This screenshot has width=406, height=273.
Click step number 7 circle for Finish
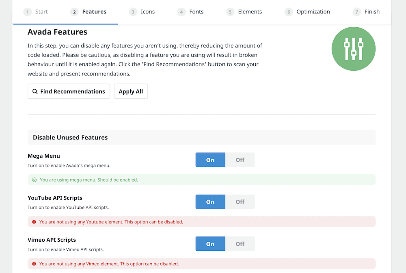click(x=357, y=12)
